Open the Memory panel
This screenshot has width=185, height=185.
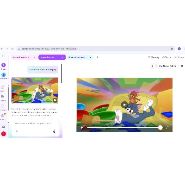[x=154, y=57]
